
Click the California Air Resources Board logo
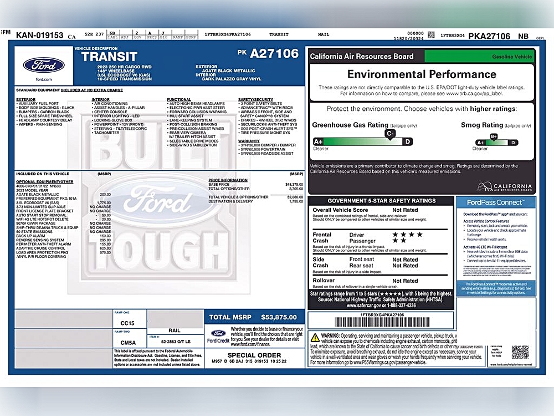pos(504,186)
